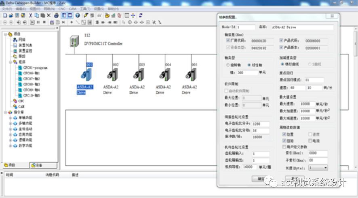Collapse the 程序 tree node
This screenshot has height=198, width=358.
click(x=11, y=62)
